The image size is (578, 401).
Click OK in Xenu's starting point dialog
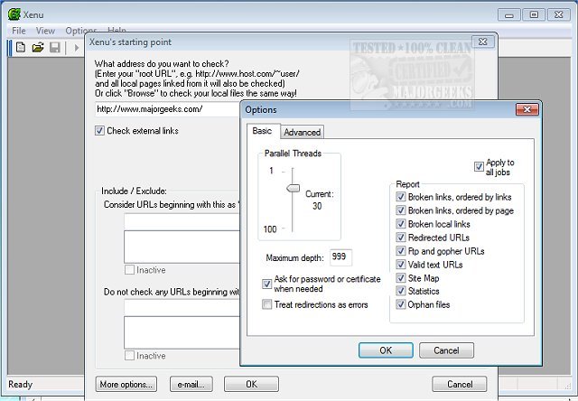[251, 384]
